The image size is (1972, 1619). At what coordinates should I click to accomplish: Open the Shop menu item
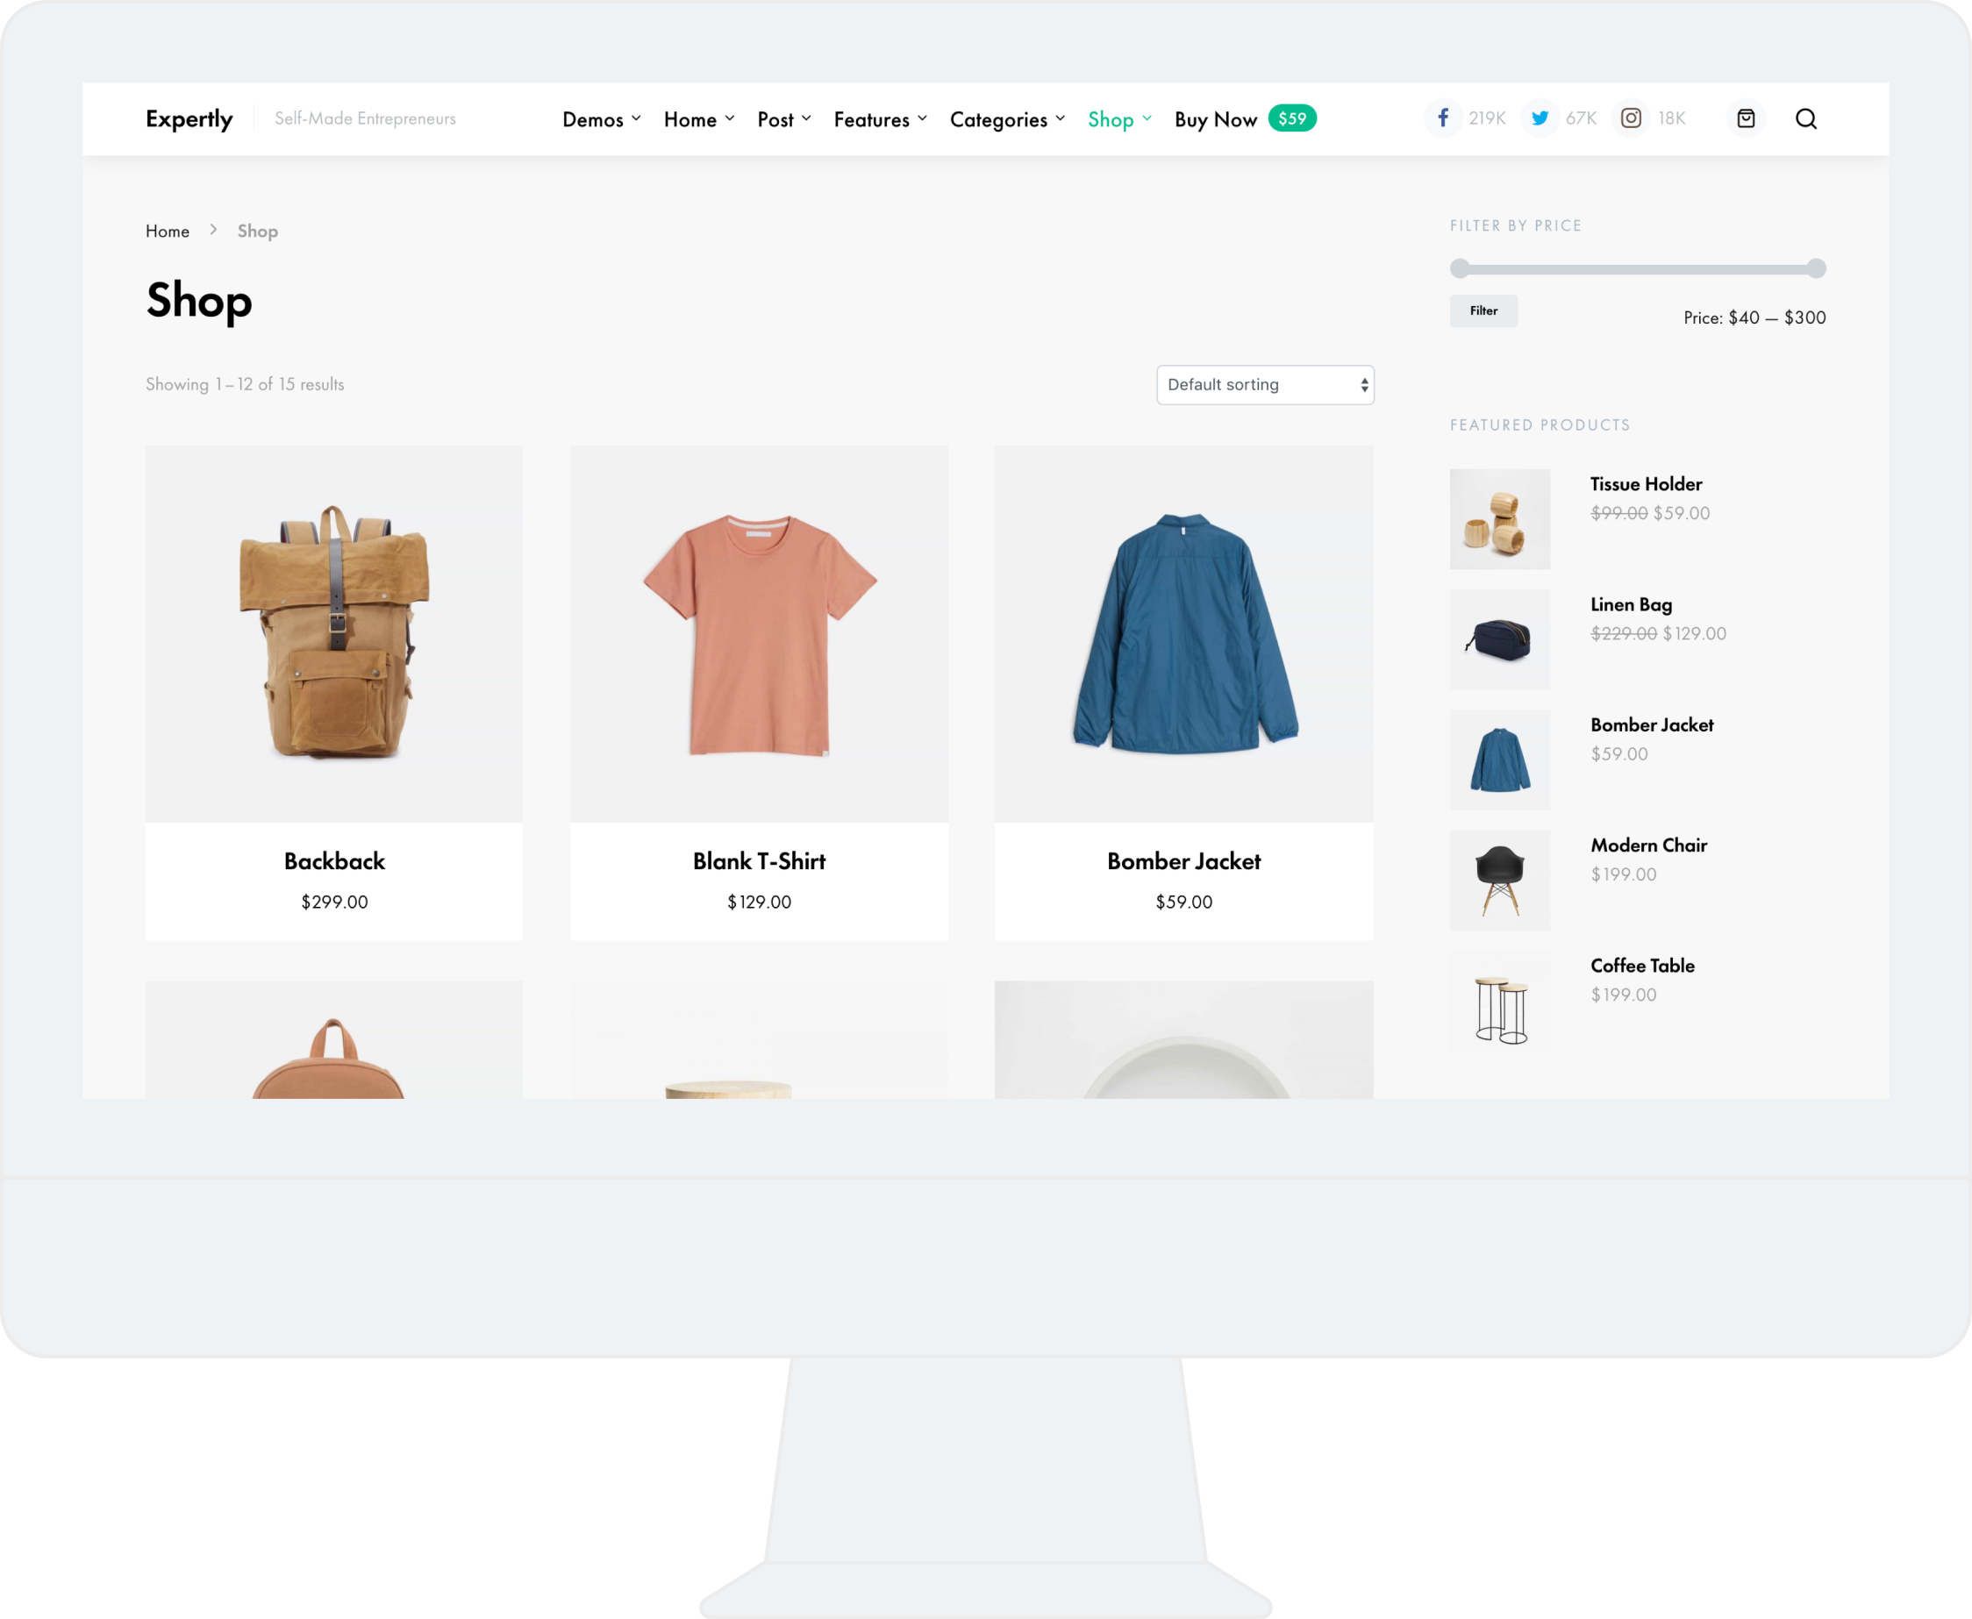tap(1119, 119)
